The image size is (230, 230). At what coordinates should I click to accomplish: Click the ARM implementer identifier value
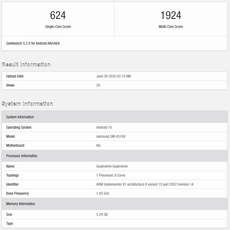coord(145,184)
